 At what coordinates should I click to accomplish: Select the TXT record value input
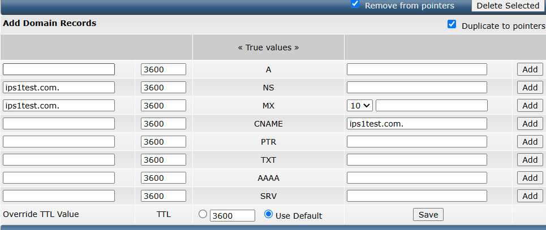coord(417,160)
